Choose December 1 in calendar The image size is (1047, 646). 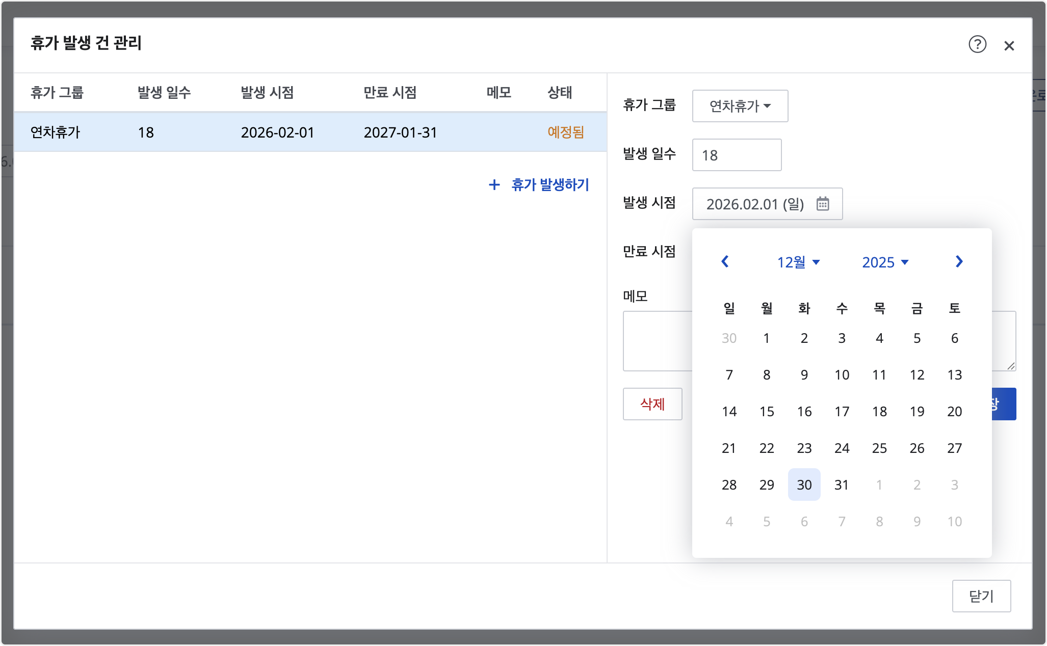coord(766,338)
